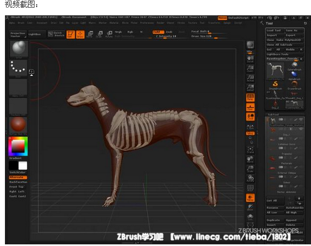
Task: Toggle Trapezius subtool polypaint brush icon
Action: pyautogui.click(x=296, y=148)
